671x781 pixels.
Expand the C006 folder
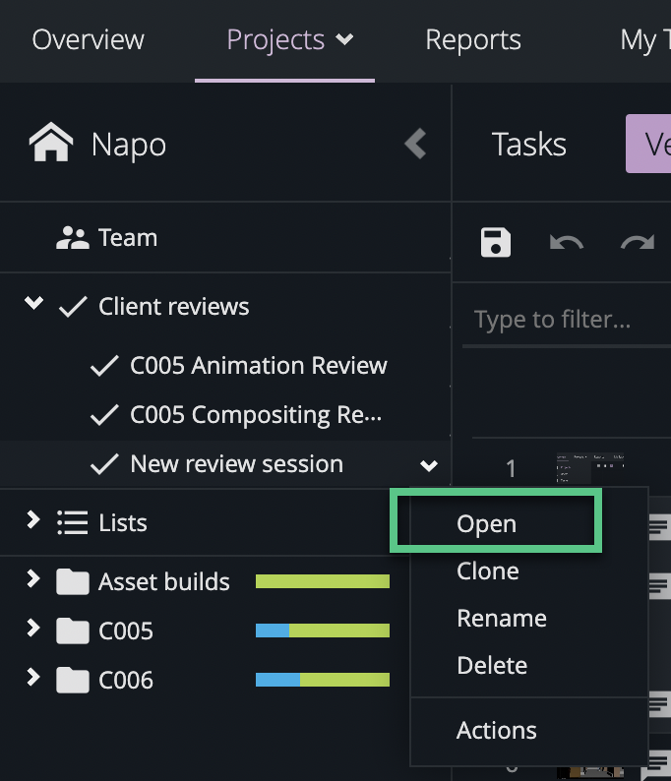[x=33, y=678]
